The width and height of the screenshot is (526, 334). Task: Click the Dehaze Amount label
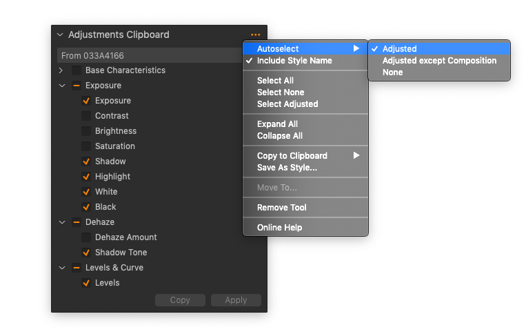125,237
